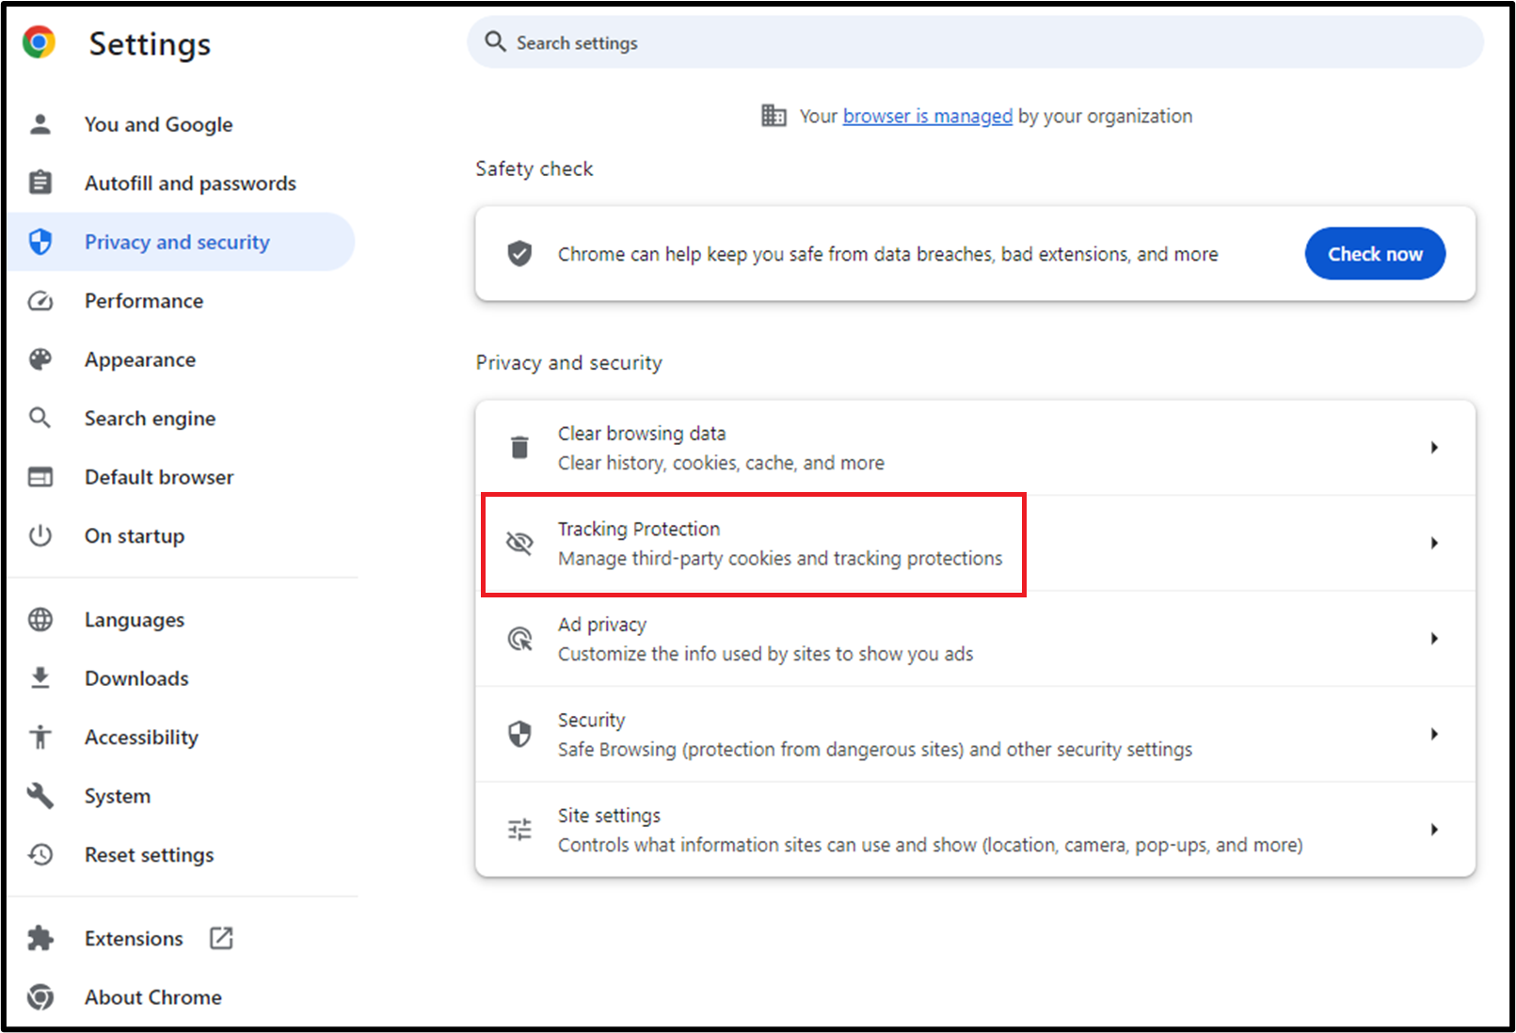
Task: Open the "browser is managed" link
Action: (x=928, y=116)
